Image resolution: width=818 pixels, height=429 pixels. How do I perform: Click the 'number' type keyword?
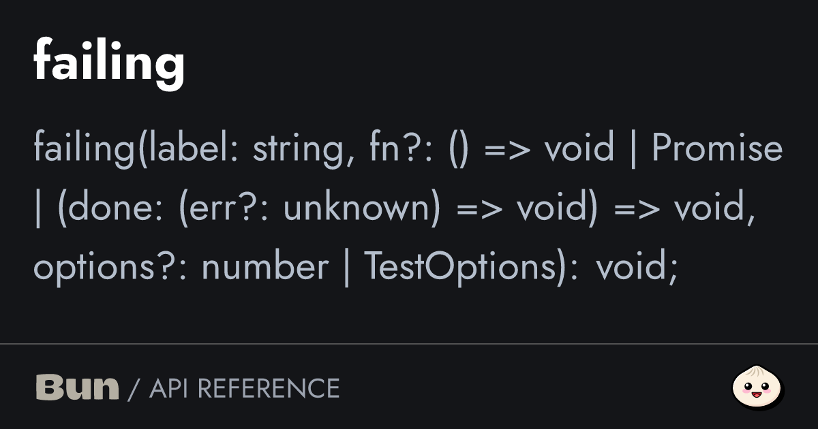(x=265, y=267)
